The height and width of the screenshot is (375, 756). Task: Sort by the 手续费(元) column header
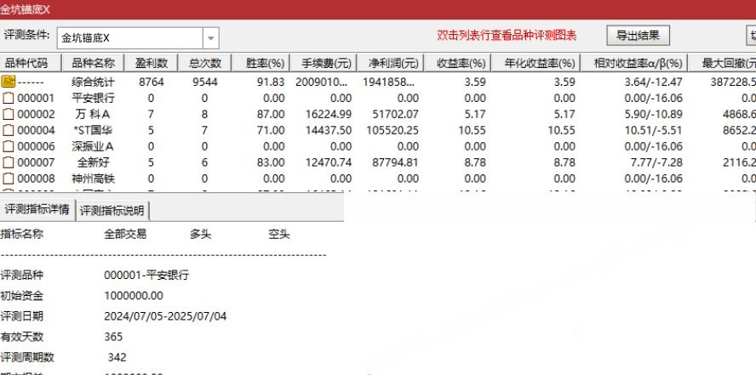pos(324,63)
